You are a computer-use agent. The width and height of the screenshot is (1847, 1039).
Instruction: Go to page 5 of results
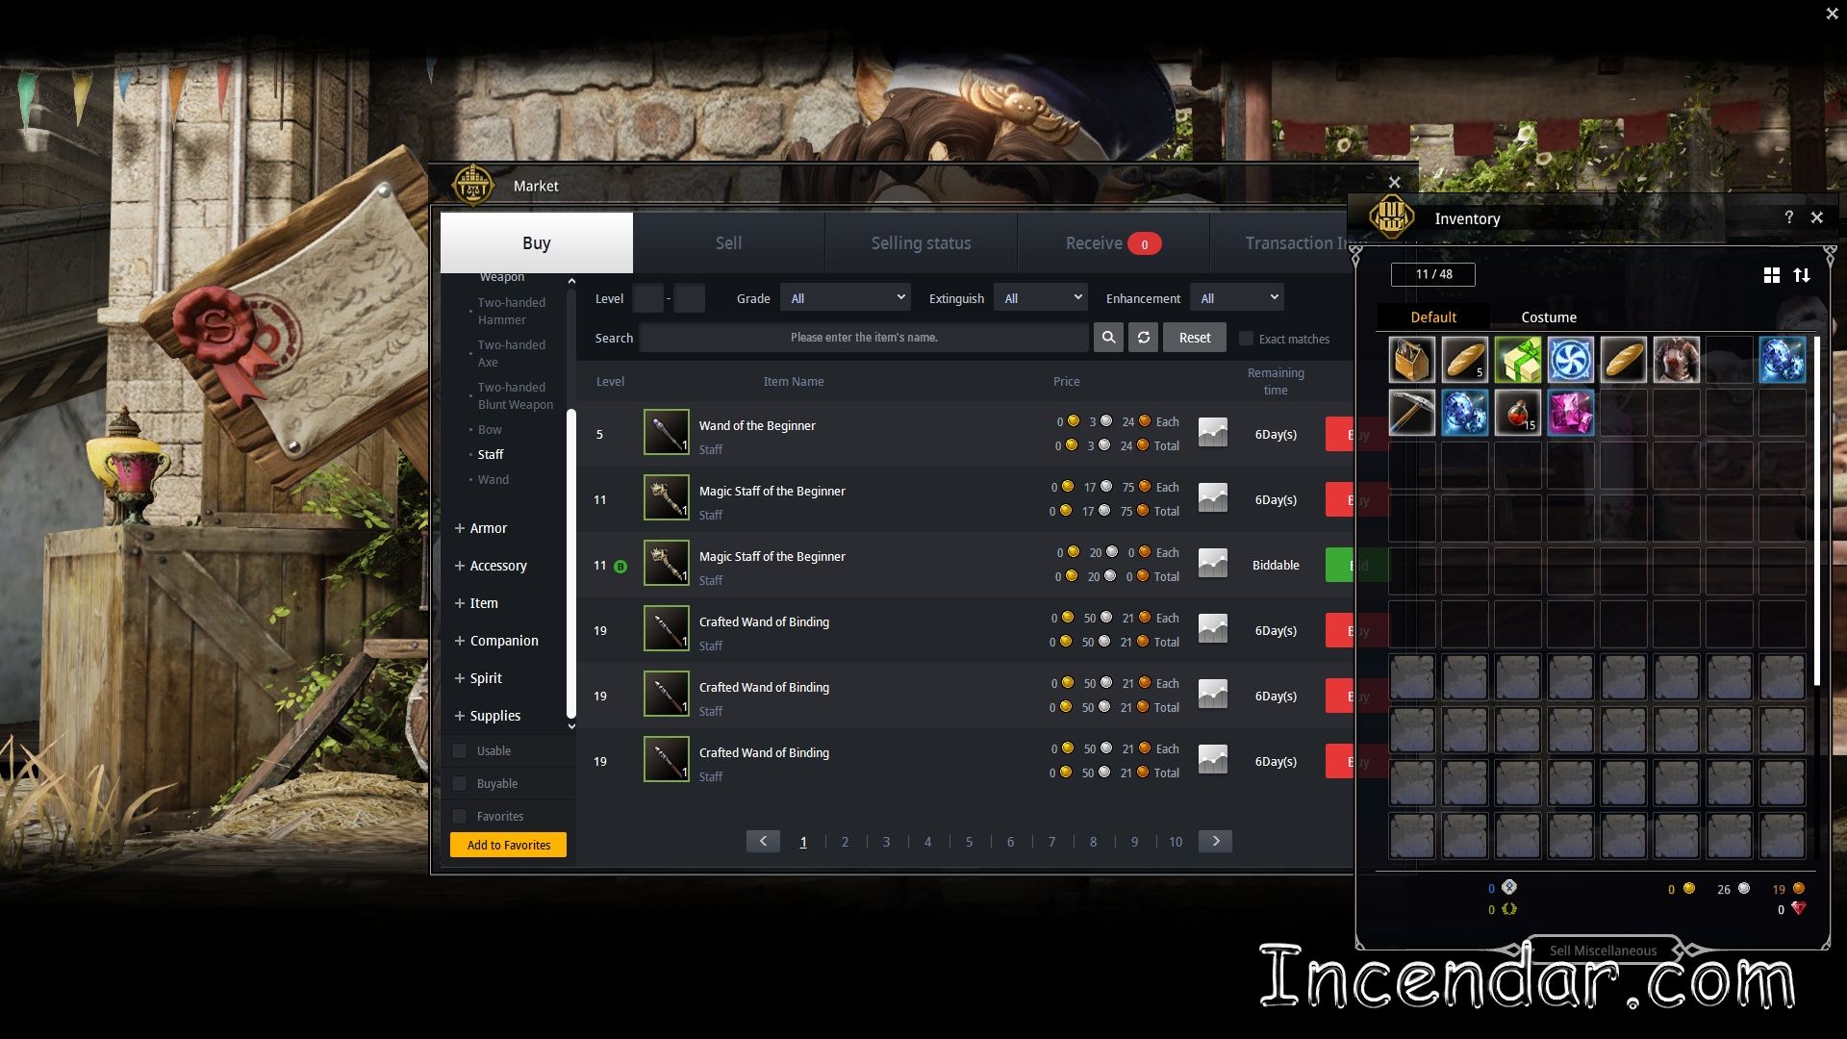pyautogui.click(x=969, y=842)
